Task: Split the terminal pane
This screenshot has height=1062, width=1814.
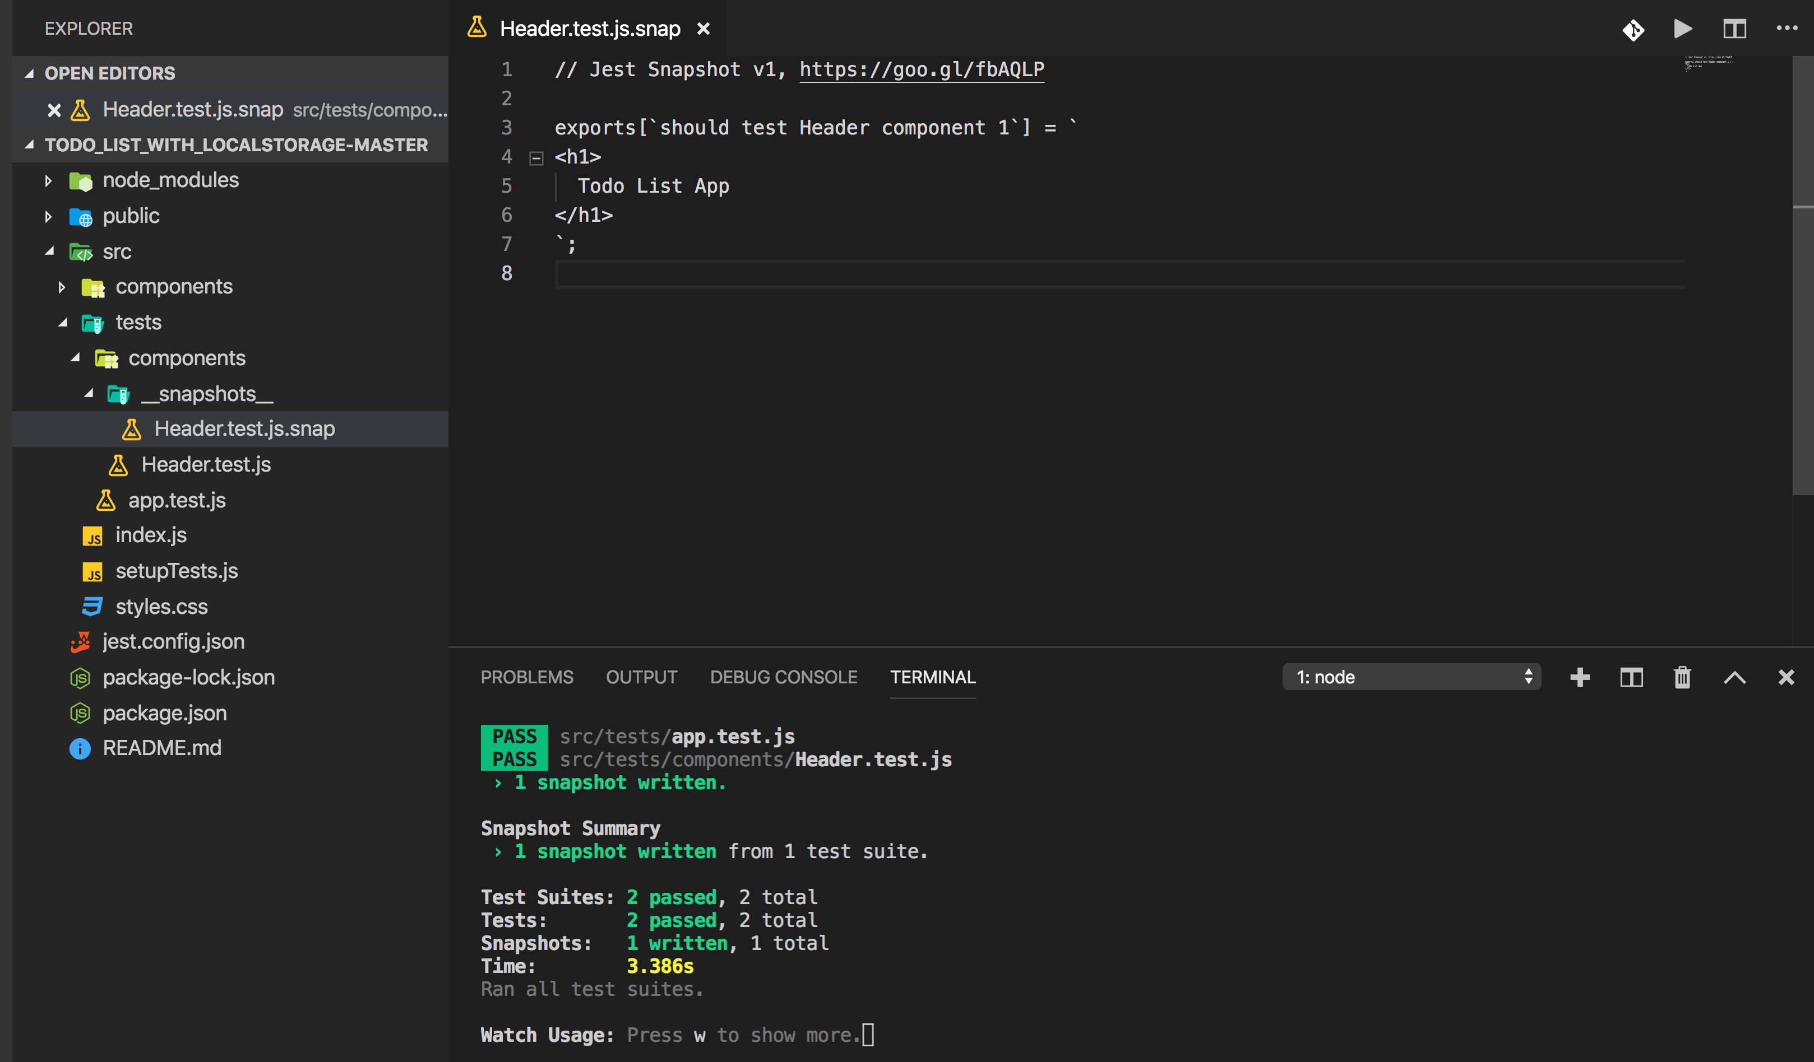Action: pos(1631,677)
